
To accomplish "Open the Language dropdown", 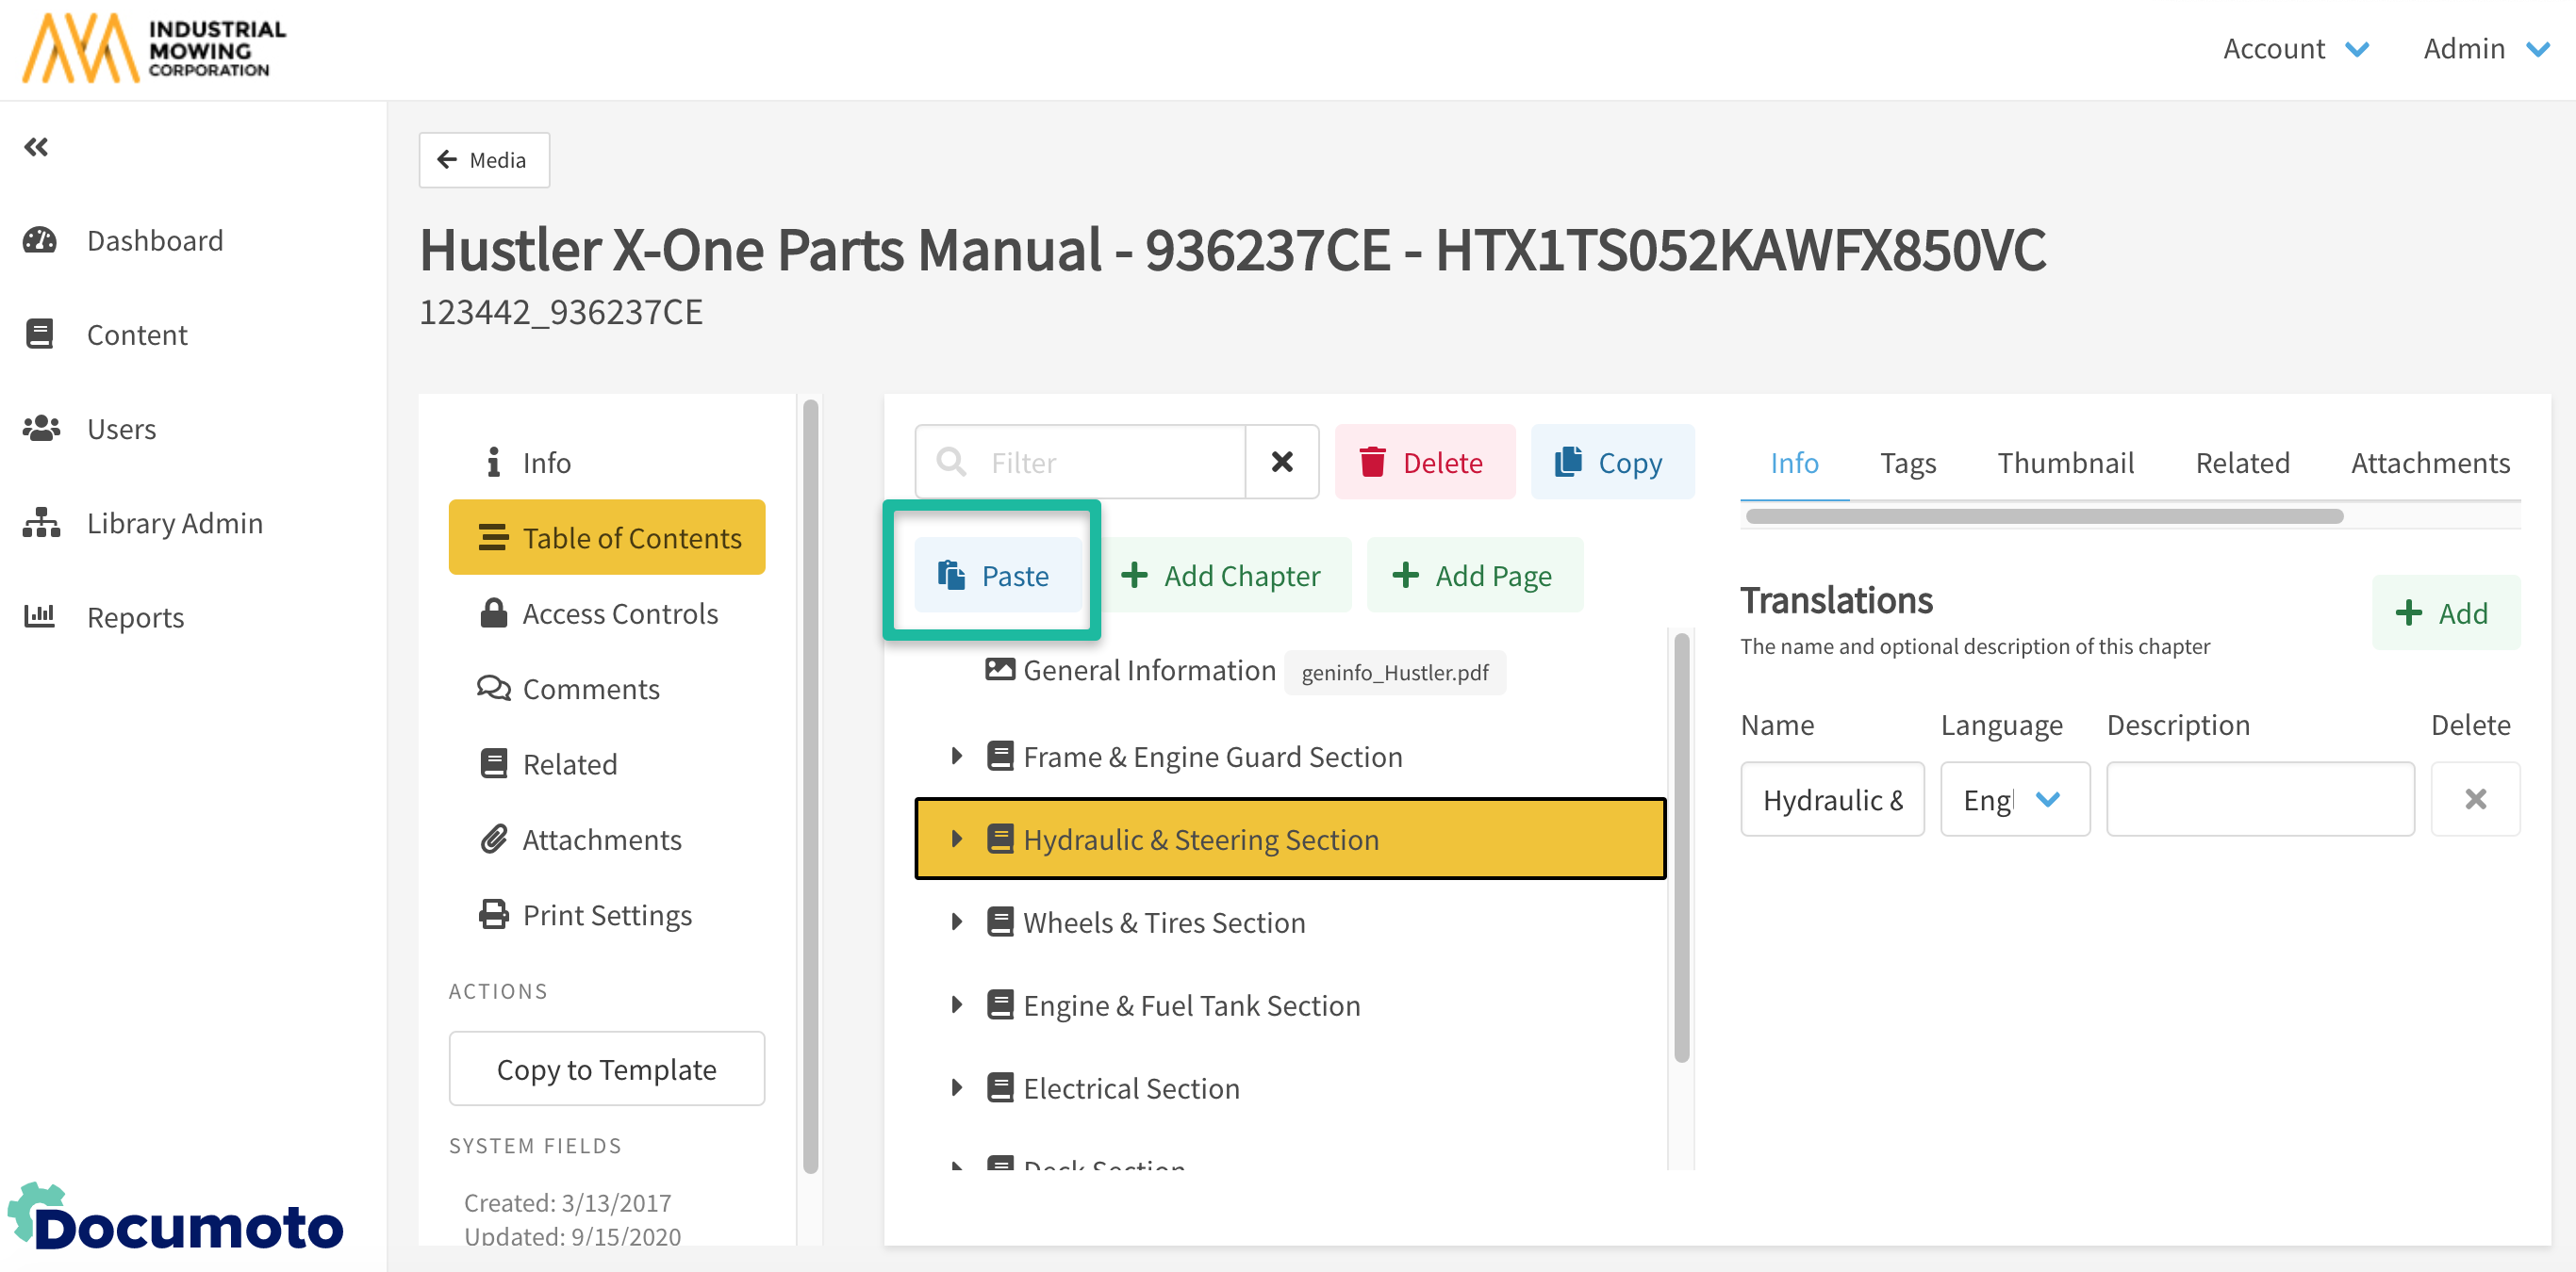I will [2014, 799].
